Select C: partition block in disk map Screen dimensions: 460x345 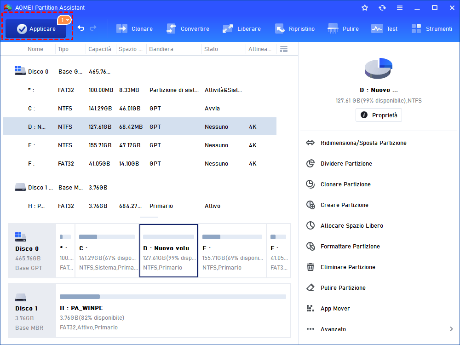coord(107,251)
